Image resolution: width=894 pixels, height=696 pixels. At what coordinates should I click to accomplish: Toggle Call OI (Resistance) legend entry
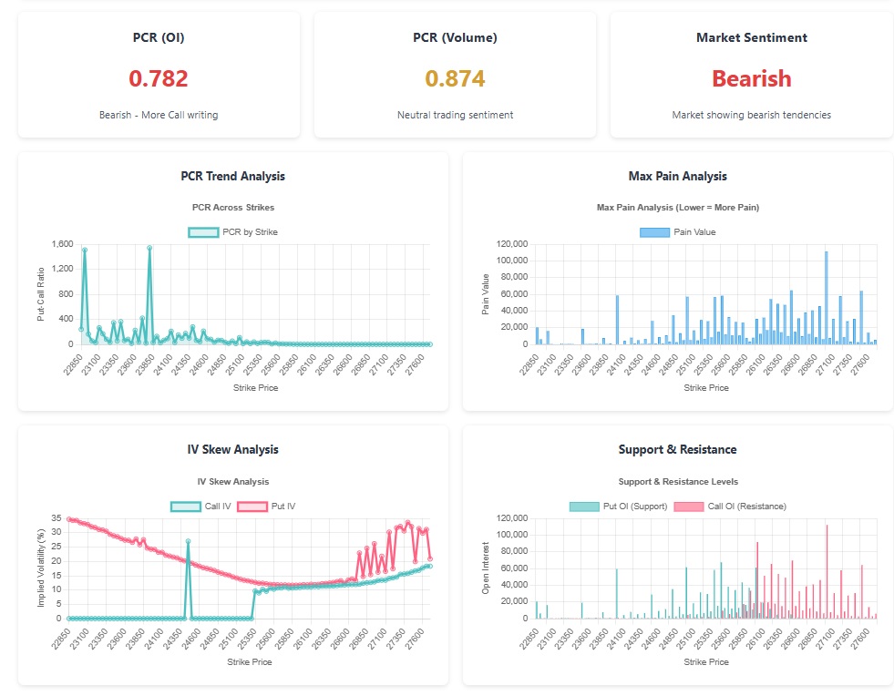click(x=730, y=507)
